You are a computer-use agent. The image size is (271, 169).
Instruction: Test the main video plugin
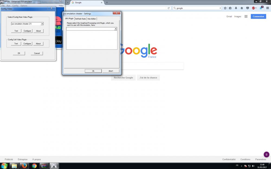[16, 31]
